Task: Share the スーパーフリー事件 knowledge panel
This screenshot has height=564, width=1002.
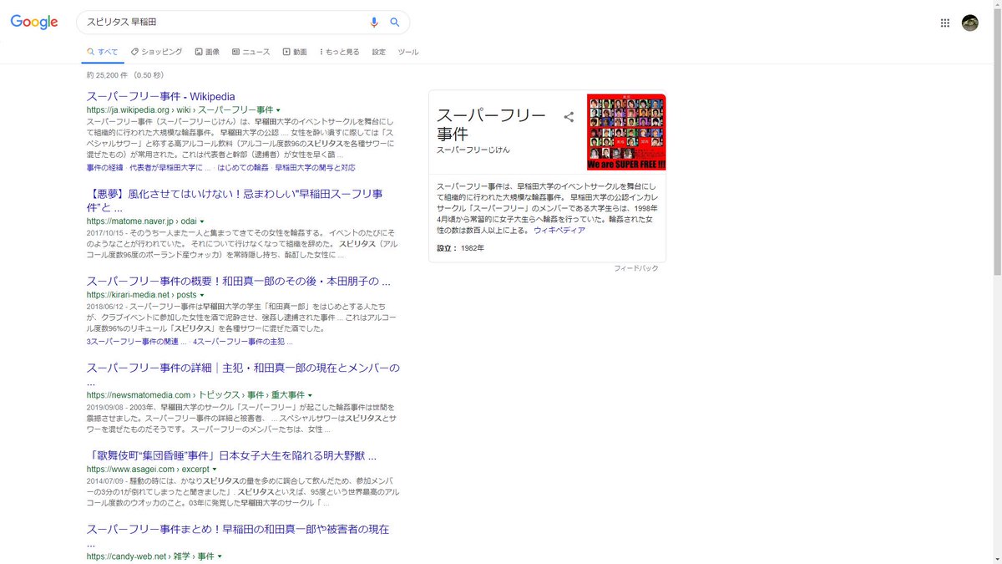Action: (569, 117)
